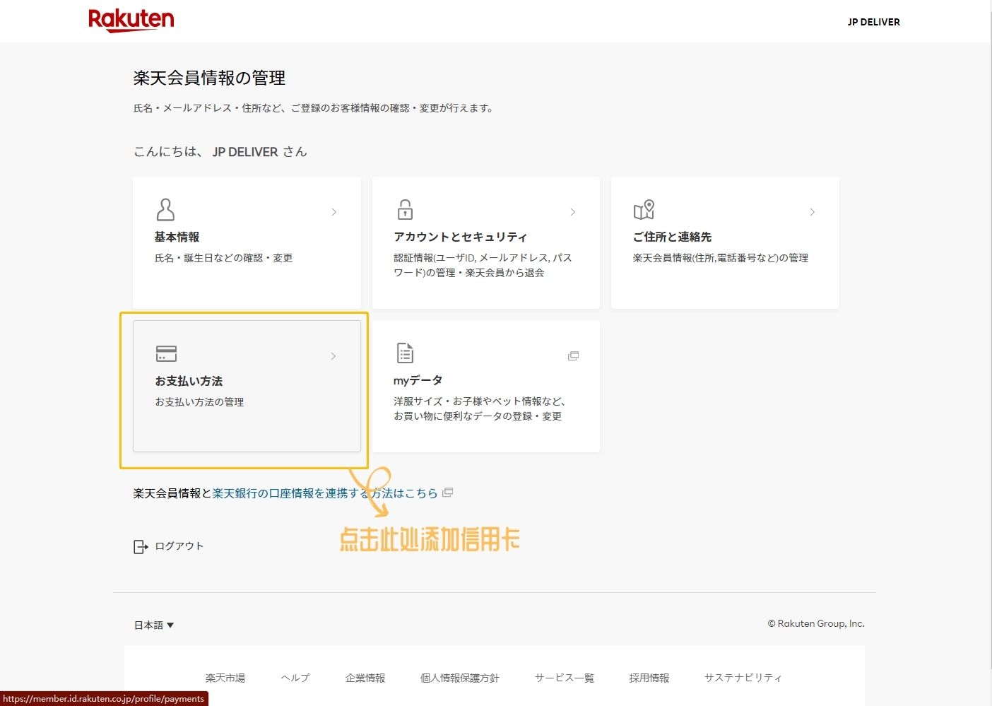The height and width of the screenshot is (706, 992).
Task: Click the chevron on the お支払い方法 card
Action: pos(333,356)
